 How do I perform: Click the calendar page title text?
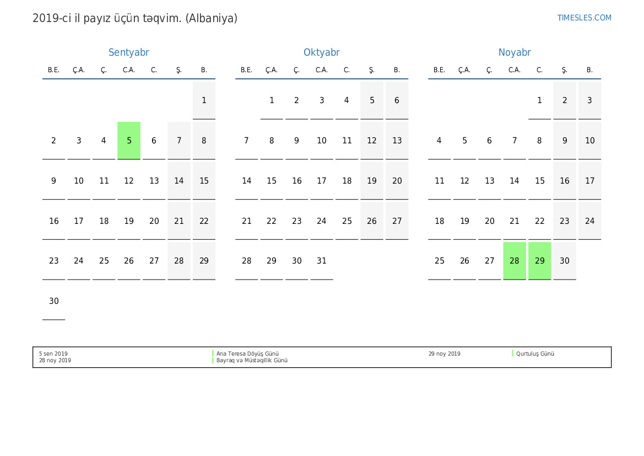[x=135, y=18]
